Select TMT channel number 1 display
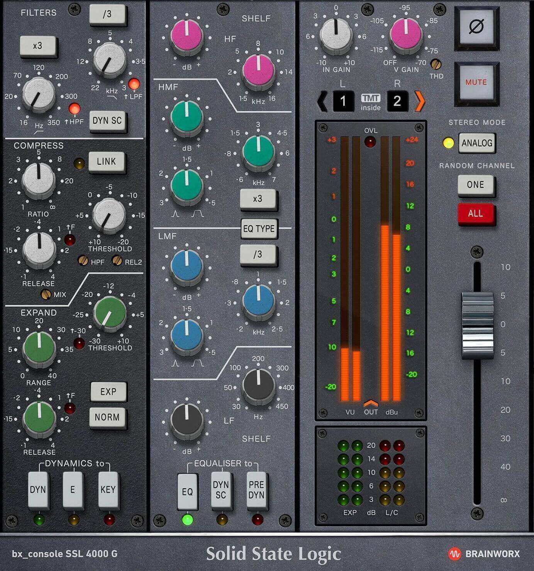The width and height of the screenshot is (534, 571). click(x=343, y=102)
